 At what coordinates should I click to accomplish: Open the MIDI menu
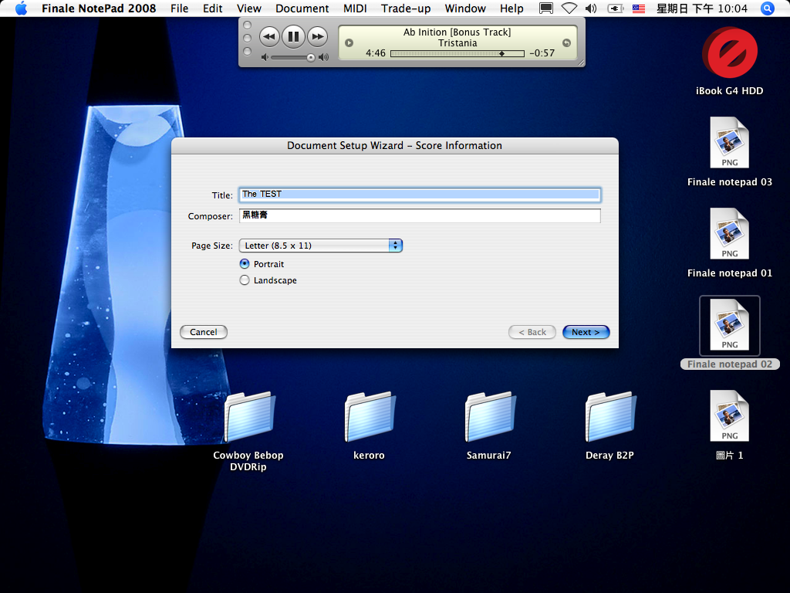coord(355,8)
